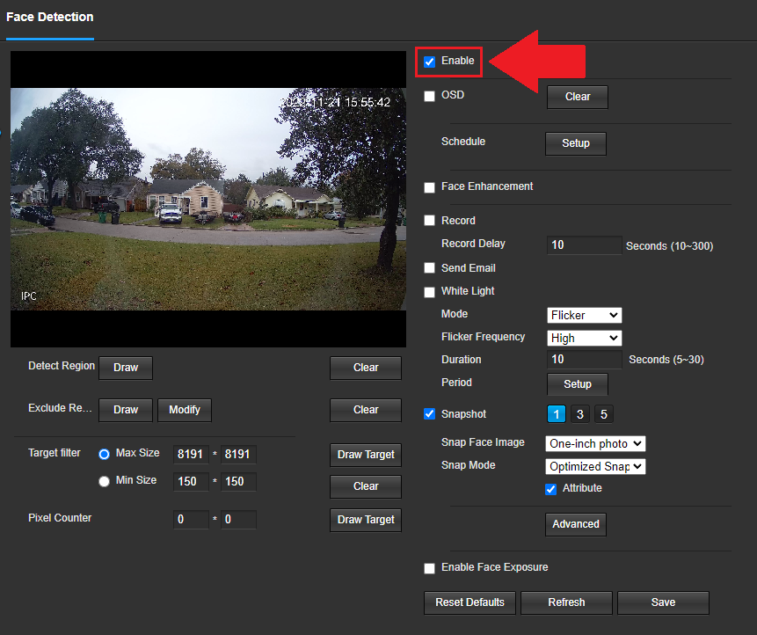Select the Min Size radio button
757x635 pixels.
pyautogui.click(x=104, y=481)
